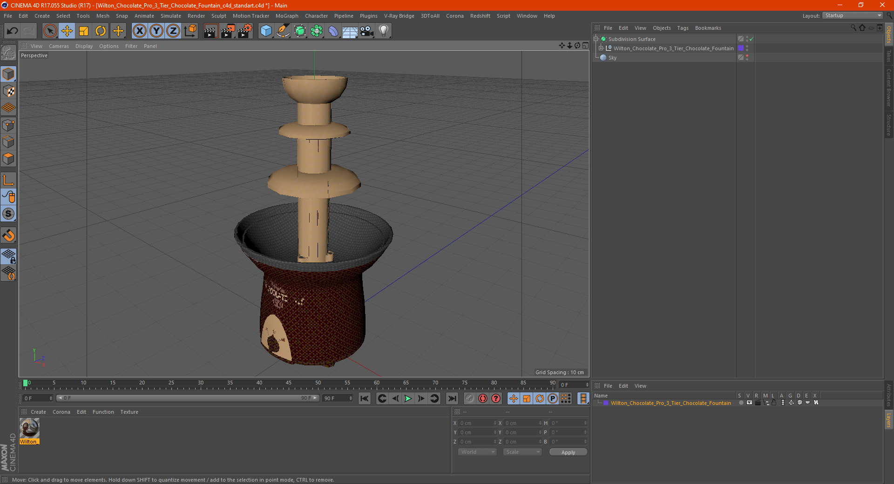
Task: Enable Polygons mode in left palette
Action: tap(8, 159)
